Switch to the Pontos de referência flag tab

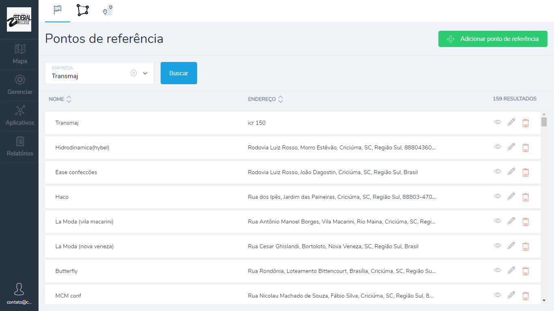57,11
